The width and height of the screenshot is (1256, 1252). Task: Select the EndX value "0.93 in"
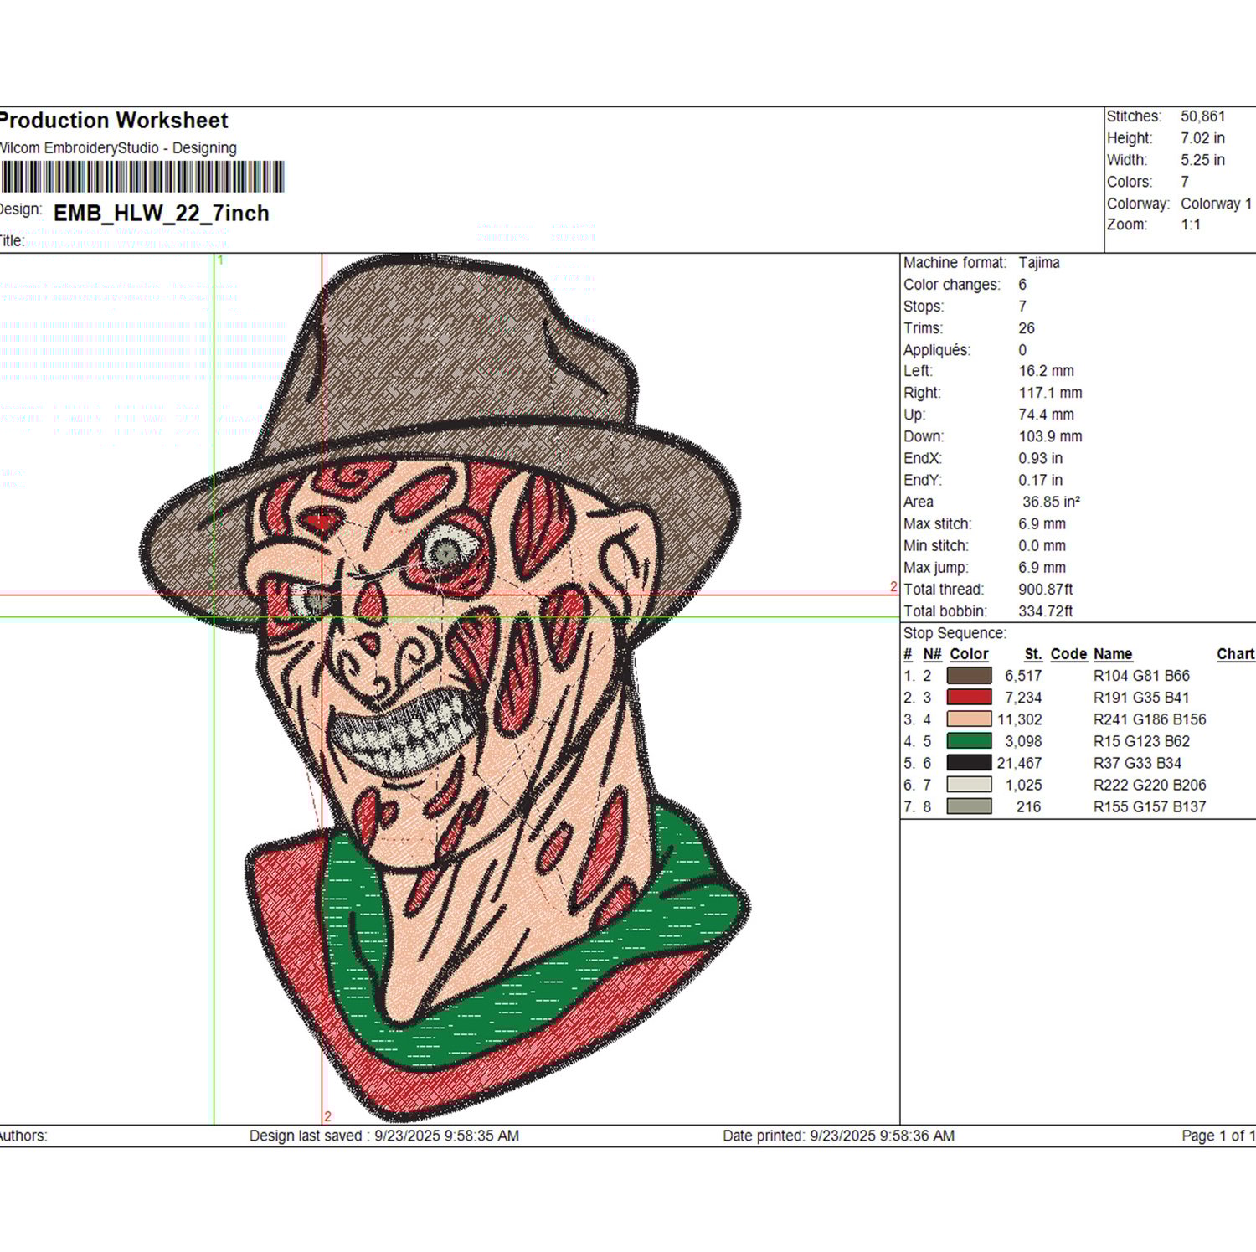coord(1040,458)
